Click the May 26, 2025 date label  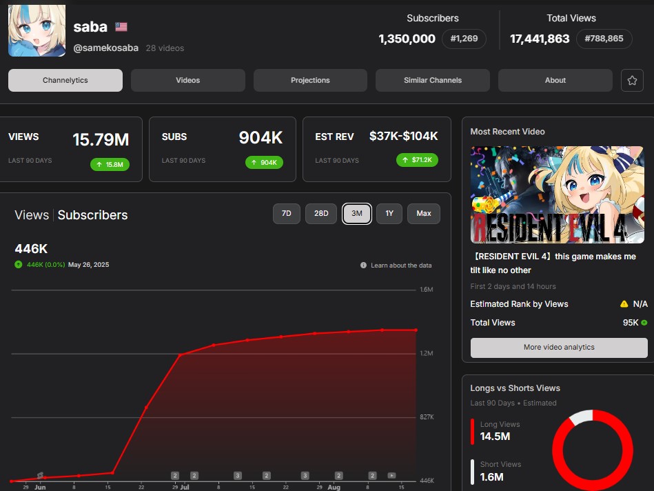pos(88,265)
